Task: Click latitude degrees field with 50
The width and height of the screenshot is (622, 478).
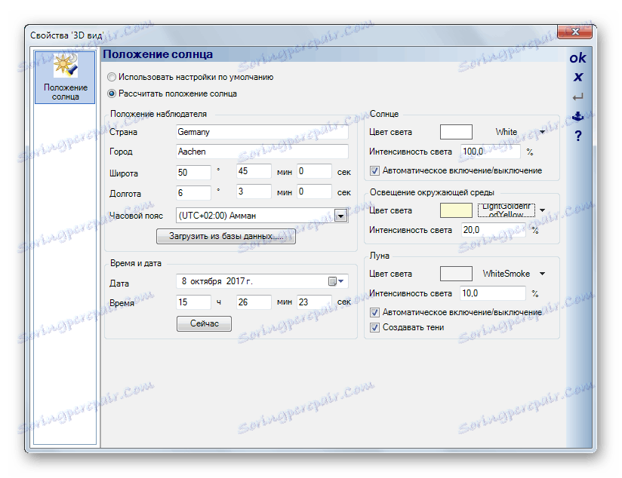Action: click(193, 172)
